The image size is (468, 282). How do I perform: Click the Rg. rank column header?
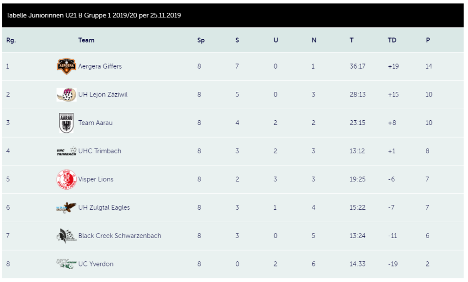pos(11,40)
